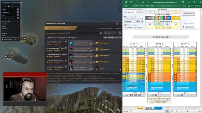The image size is (202, 113).
Task: Click the yellow -$32 151 250 cell
Action: coord(163,27)
